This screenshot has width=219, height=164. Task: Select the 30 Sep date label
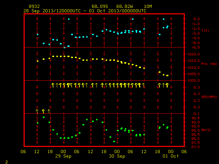point(117,156)
